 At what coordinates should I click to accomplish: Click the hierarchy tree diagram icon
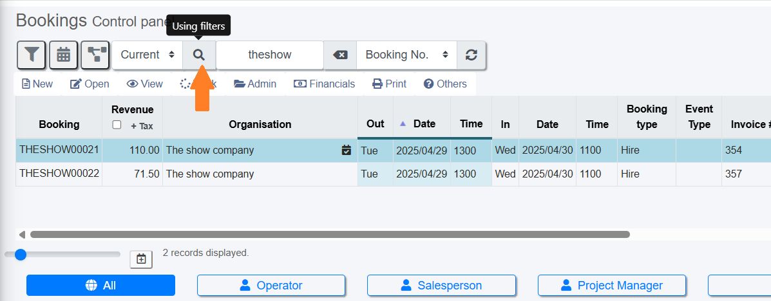tap(95, 55)
